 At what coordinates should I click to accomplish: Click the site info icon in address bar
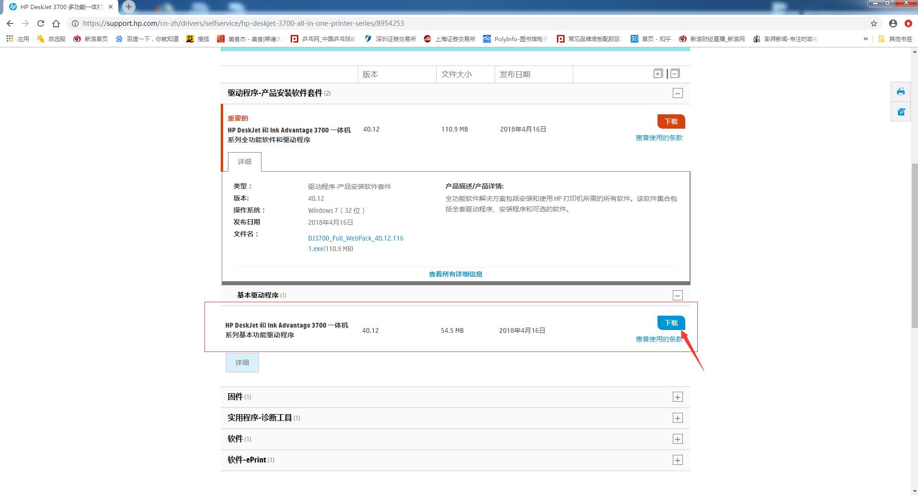tap(75, 23)
